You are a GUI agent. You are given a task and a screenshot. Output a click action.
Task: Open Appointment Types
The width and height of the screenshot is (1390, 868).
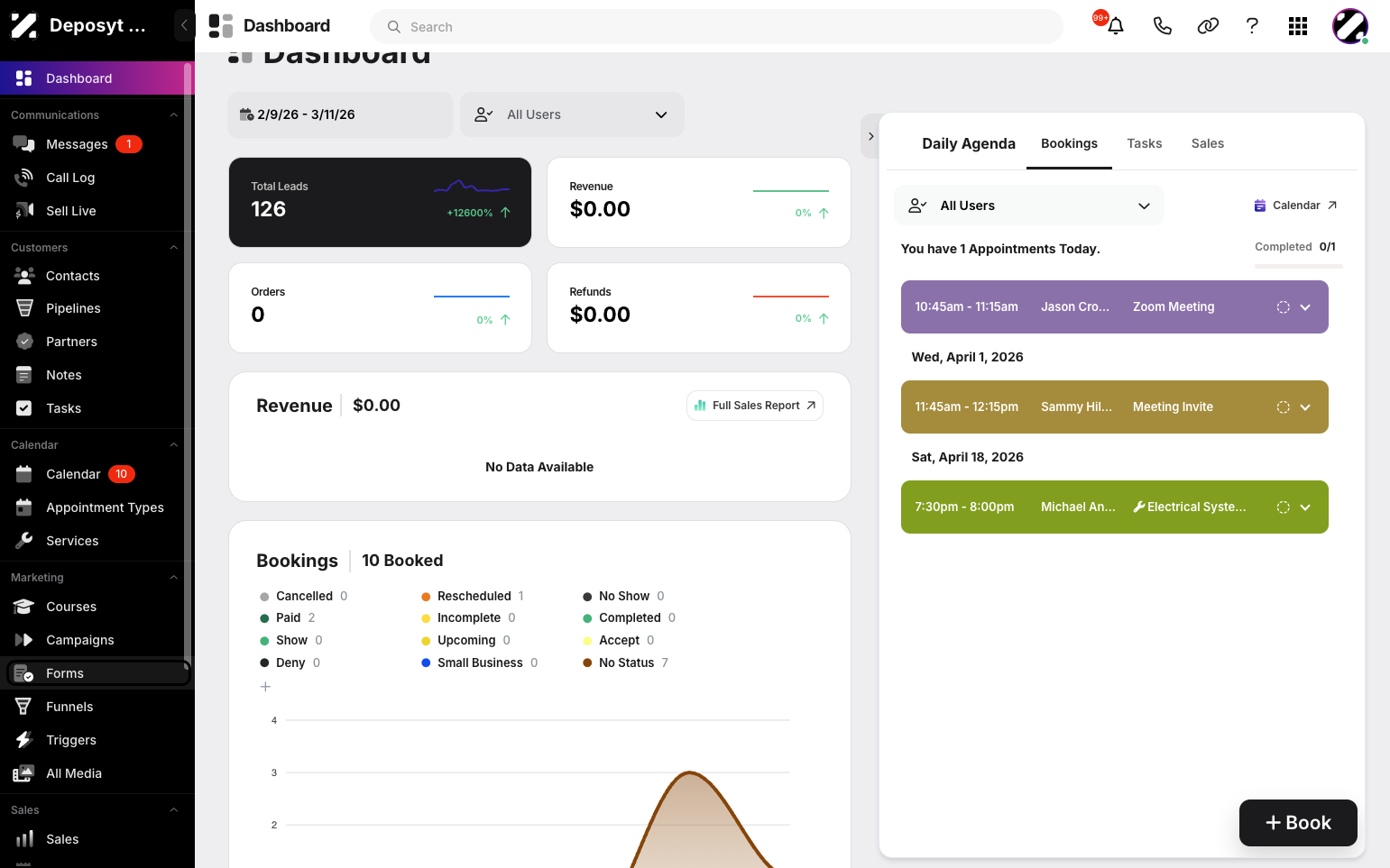click(97, 507)
